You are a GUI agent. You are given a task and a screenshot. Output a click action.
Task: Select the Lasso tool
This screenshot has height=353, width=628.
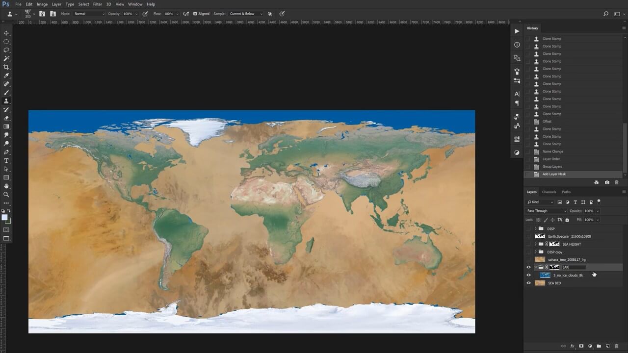6,50
